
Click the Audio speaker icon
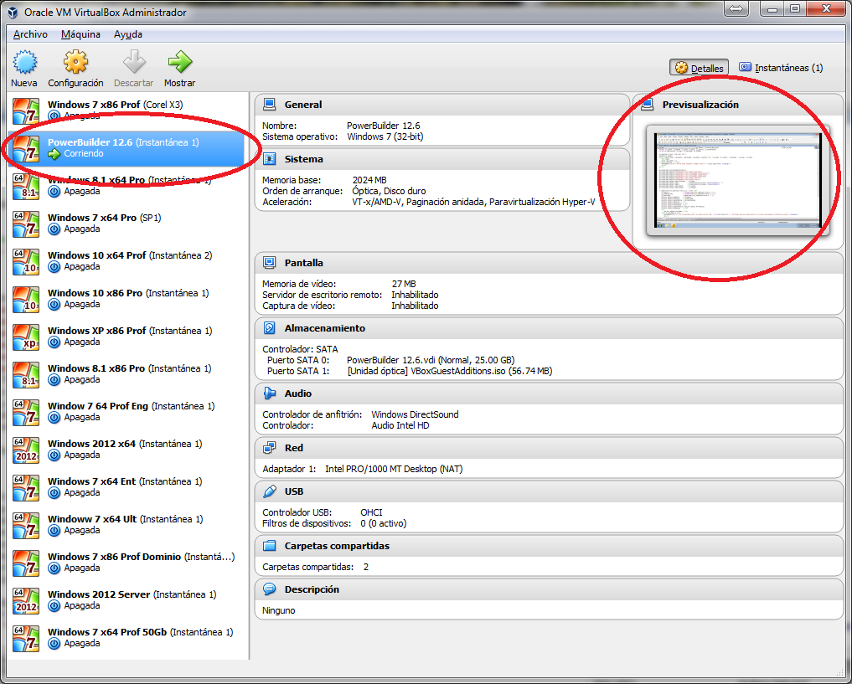click(x=268, y=393)
